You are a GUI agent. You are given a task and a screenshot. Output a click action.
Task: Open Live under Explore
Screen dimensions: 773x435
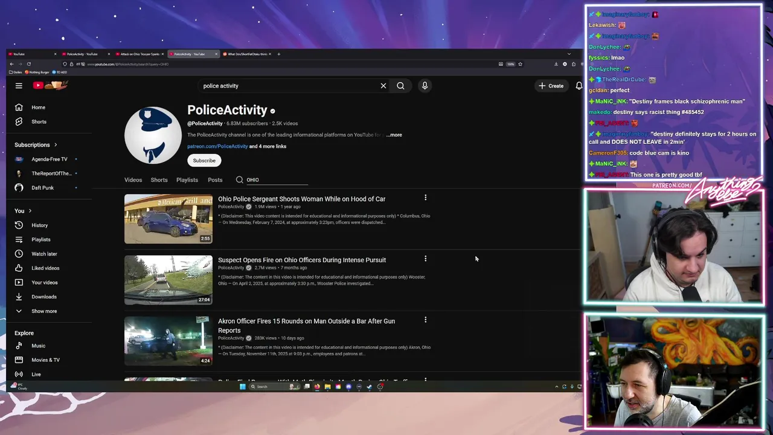(36, 375)
